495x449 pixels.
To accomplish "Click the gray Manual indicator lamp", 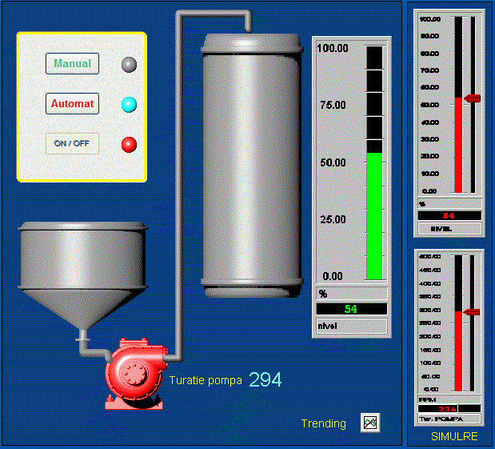I will point(129,65).
